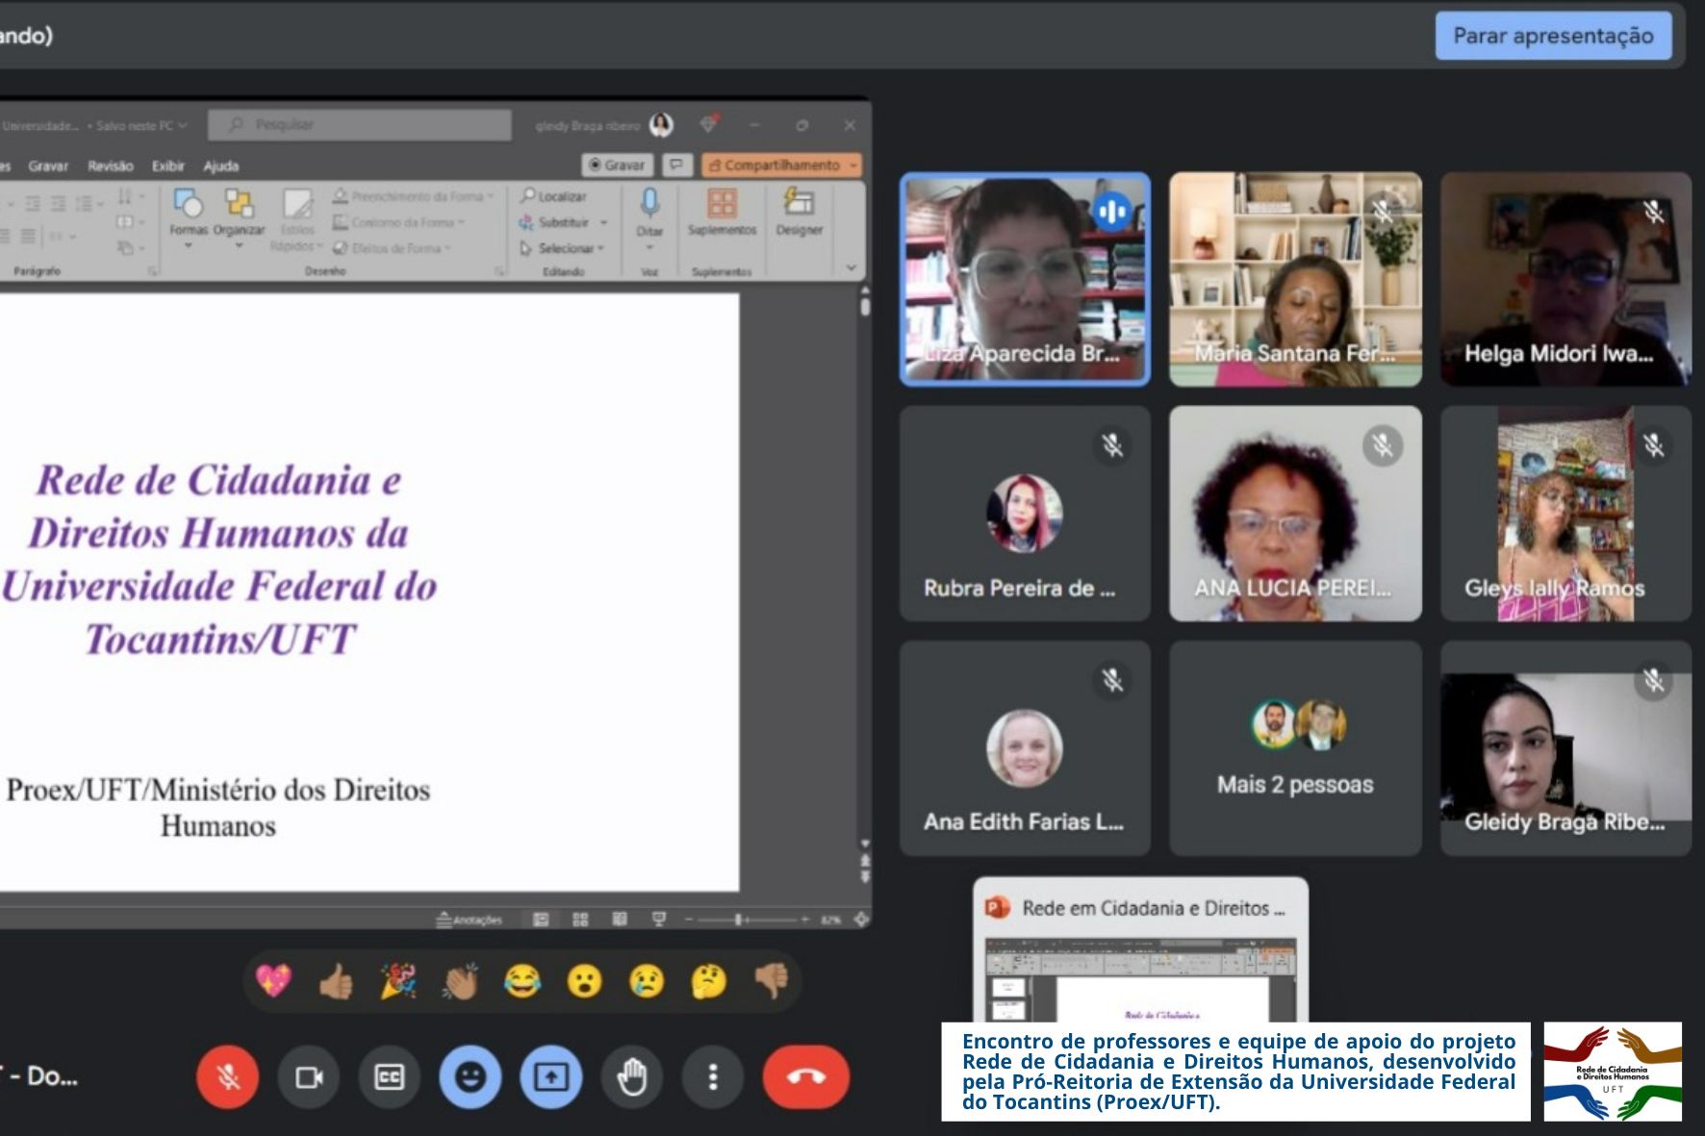Click Localizar find tool

tap(553, 196)
